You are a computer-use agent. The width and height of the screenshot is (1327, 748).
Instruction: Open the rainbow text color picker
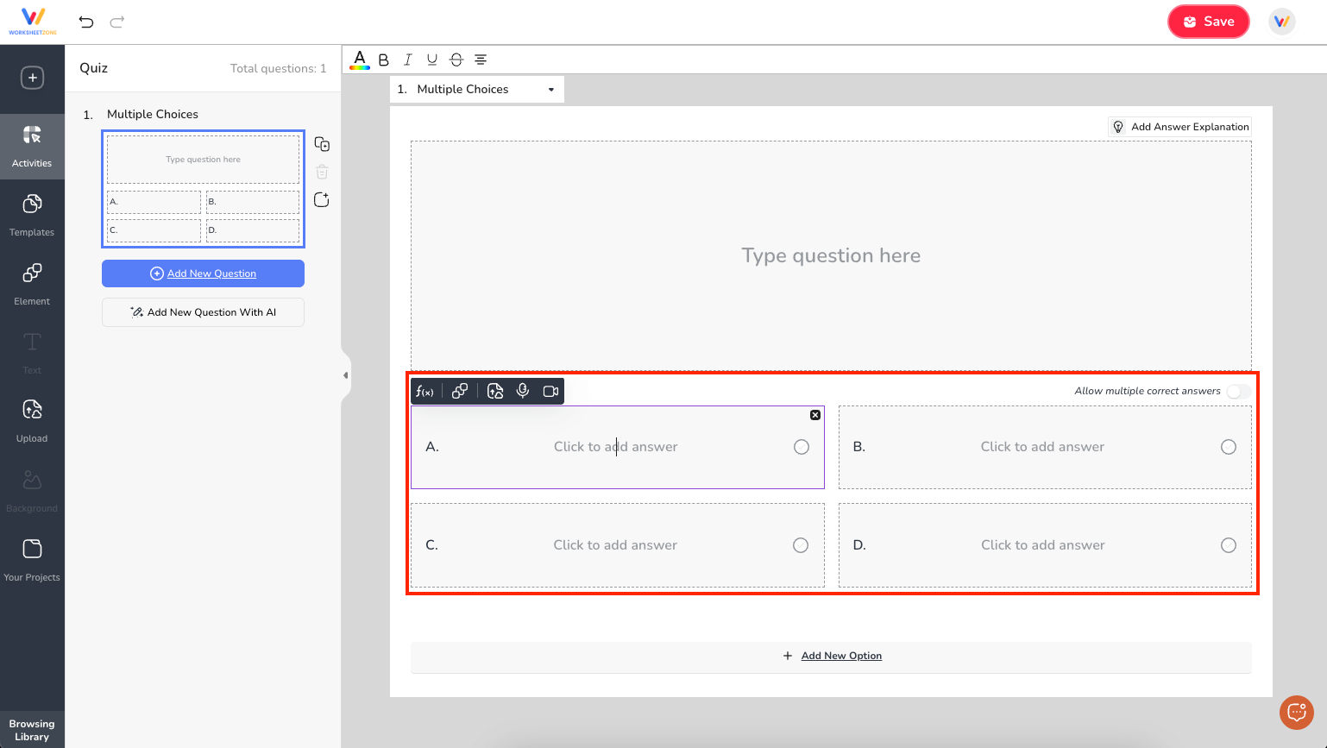359,60
